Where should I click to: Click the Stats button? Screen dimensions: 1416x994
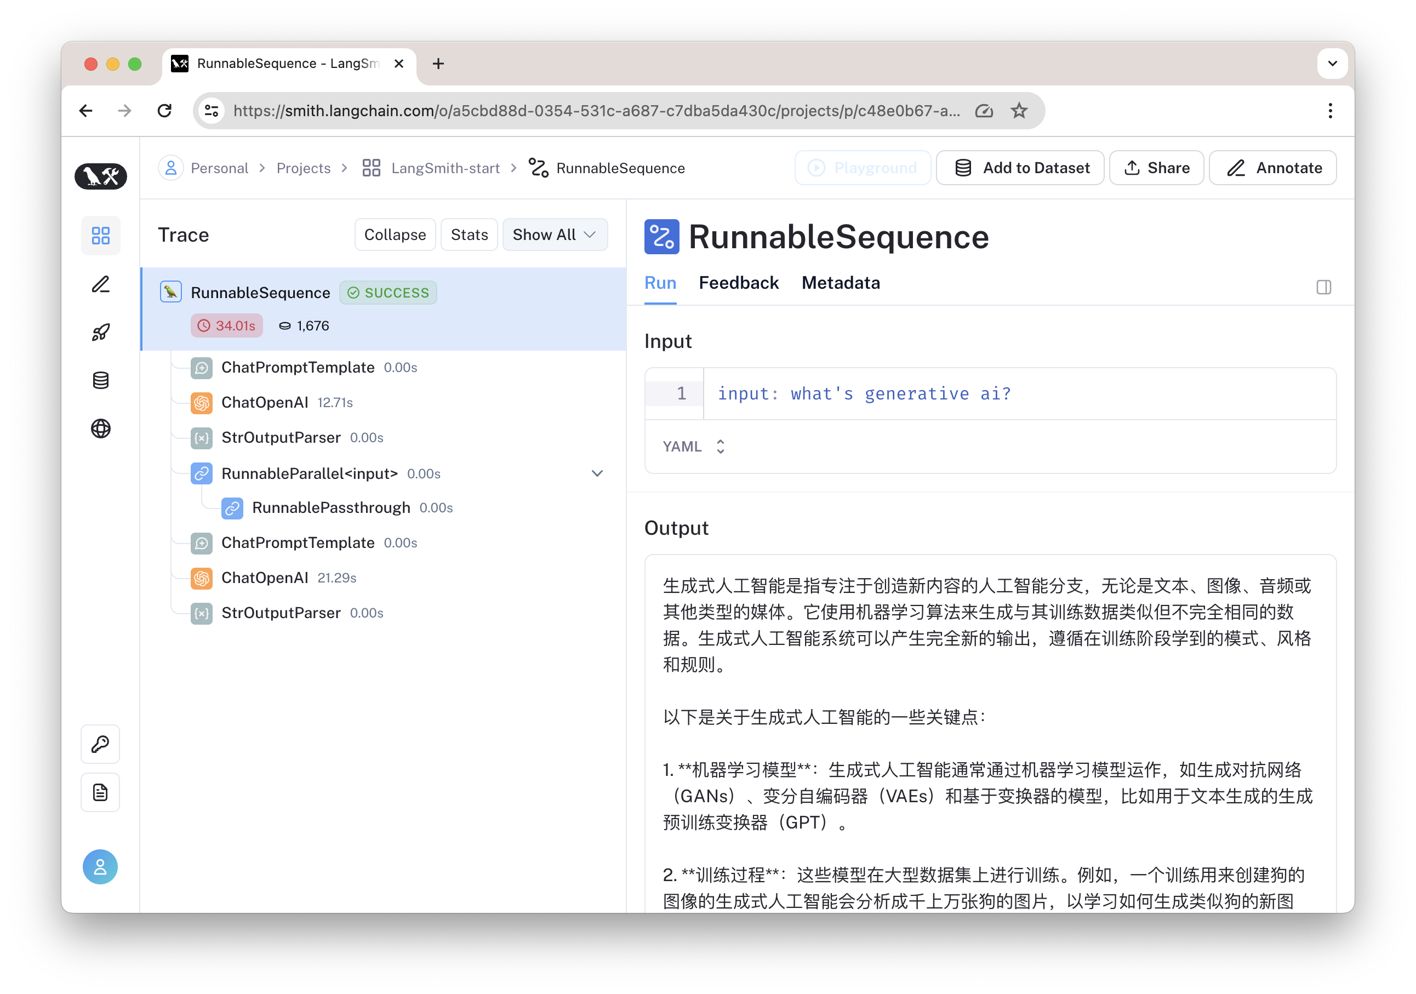[469, 235]
